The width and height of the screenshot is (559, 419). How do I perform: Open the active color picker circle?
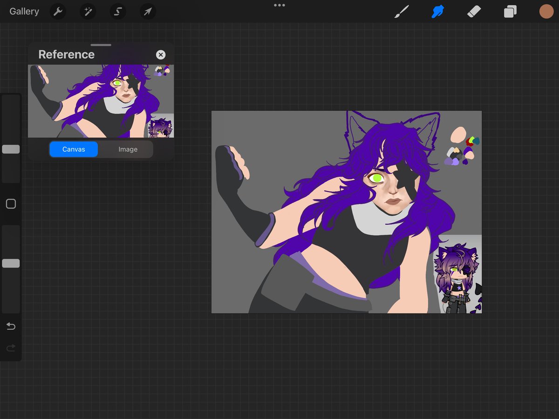coord(546,11)
